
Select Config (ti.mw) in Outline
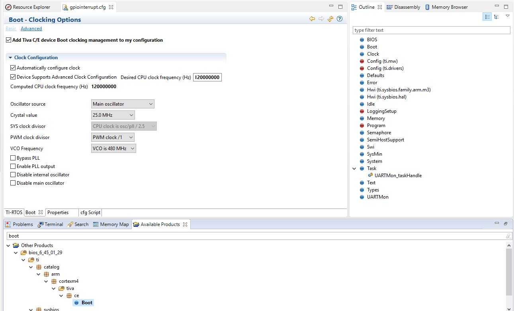382,61
